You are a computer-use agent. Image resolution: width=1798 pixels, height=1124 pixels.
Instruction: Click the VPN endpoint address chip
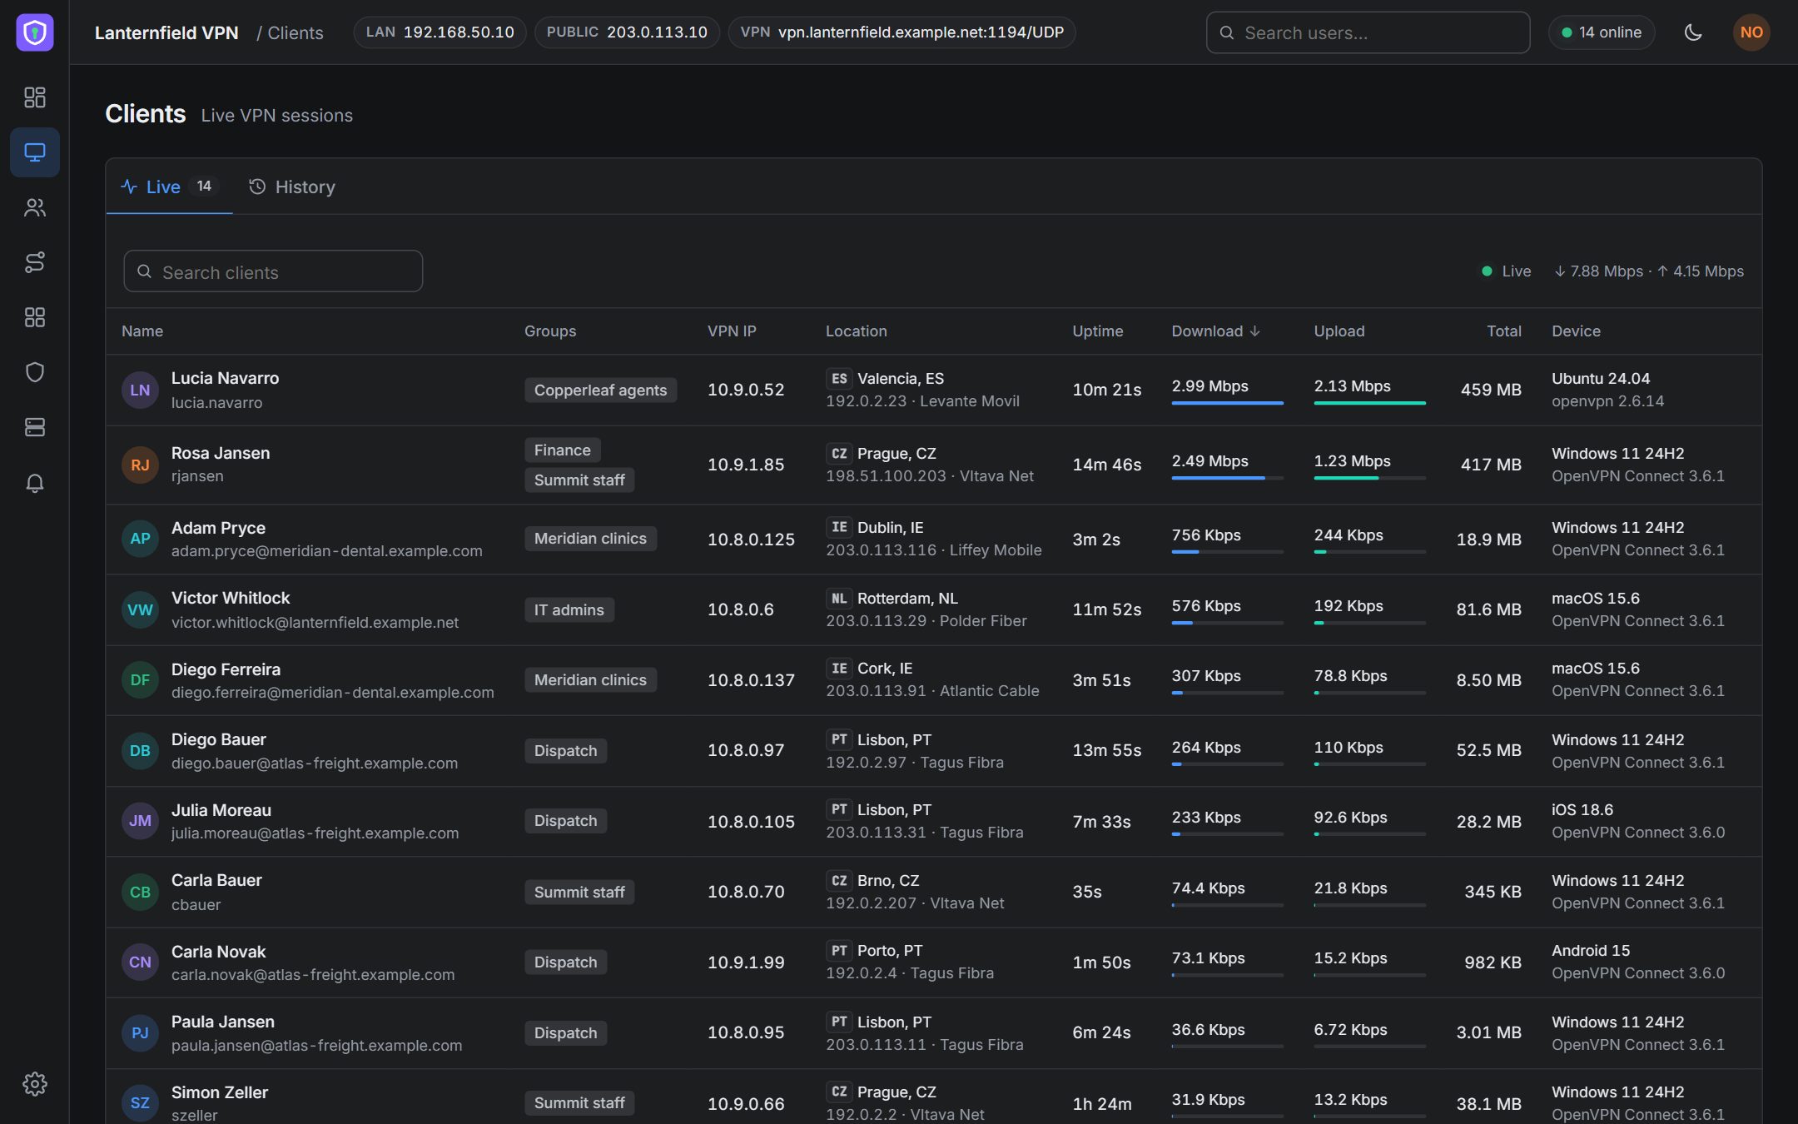[901, 32]
